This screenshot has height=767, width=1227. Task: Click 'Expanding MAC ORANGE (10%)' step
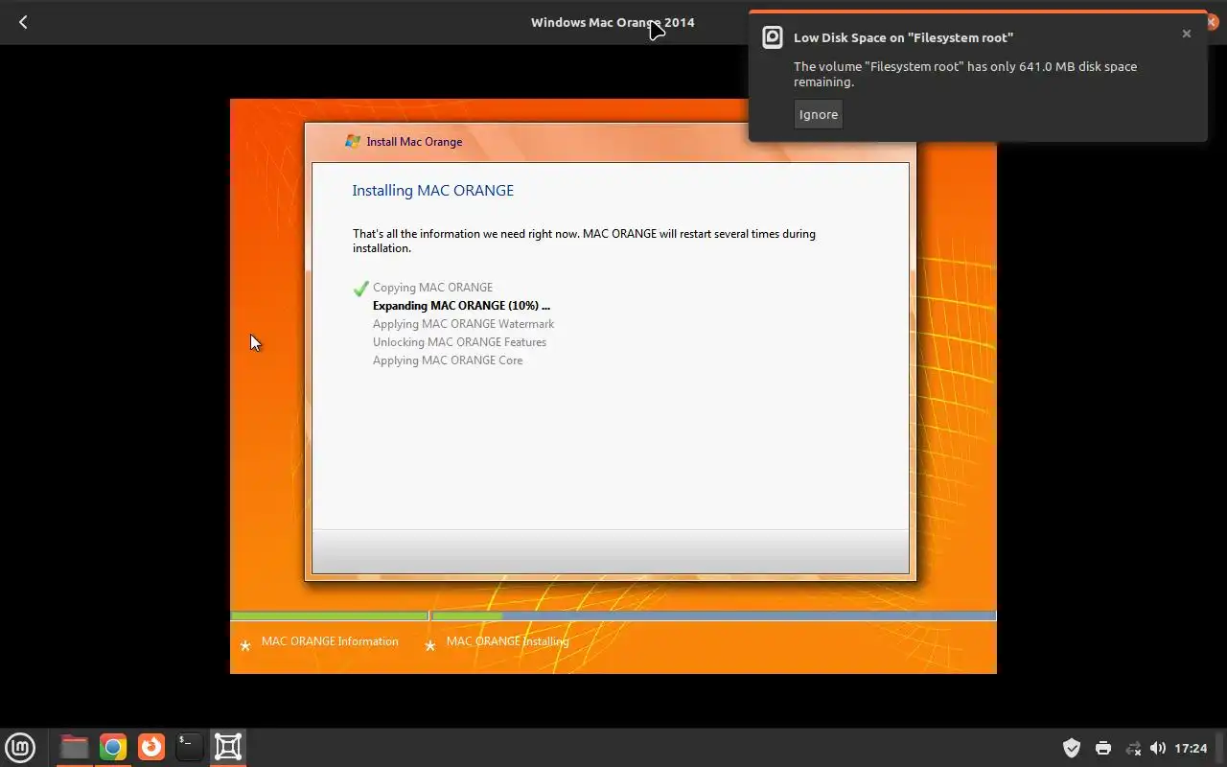coord(461,305)
